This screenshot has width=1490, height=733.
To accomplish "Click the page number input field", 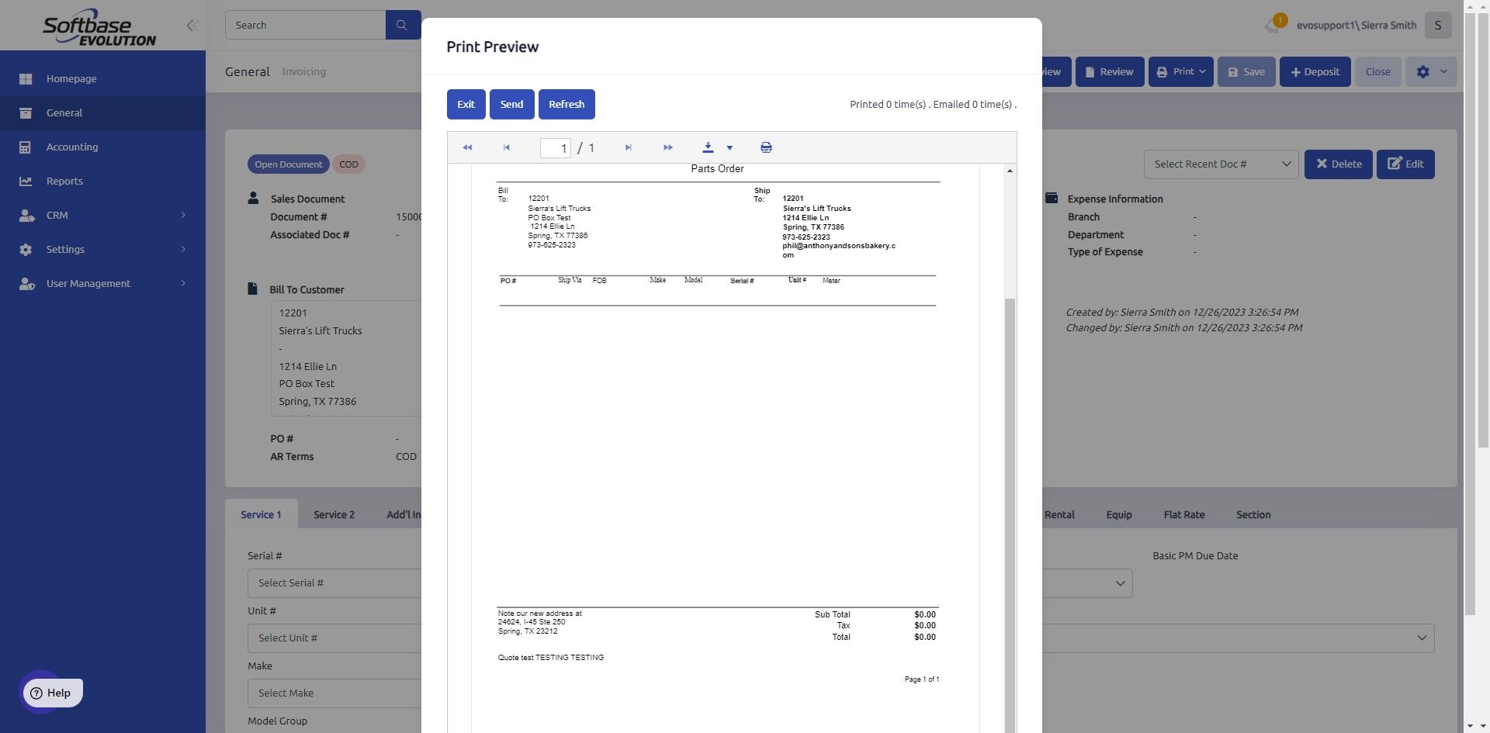I will point(556,147).
